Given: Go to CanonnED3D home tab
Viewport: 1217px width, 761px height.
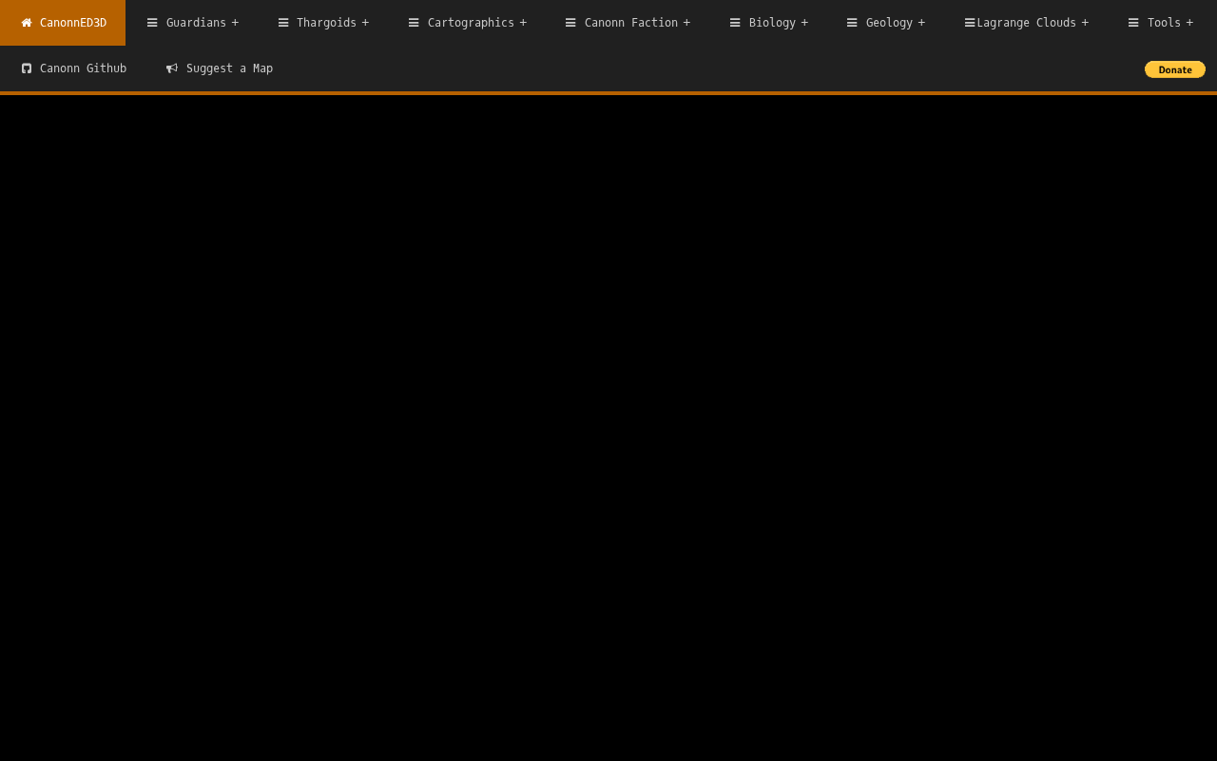Looking at the screenshot, I should pos(63,23).
